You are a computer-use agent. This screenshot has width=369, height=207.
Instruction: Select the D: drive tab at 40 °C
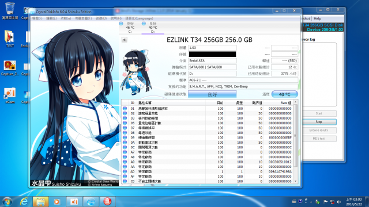point(153,28)
